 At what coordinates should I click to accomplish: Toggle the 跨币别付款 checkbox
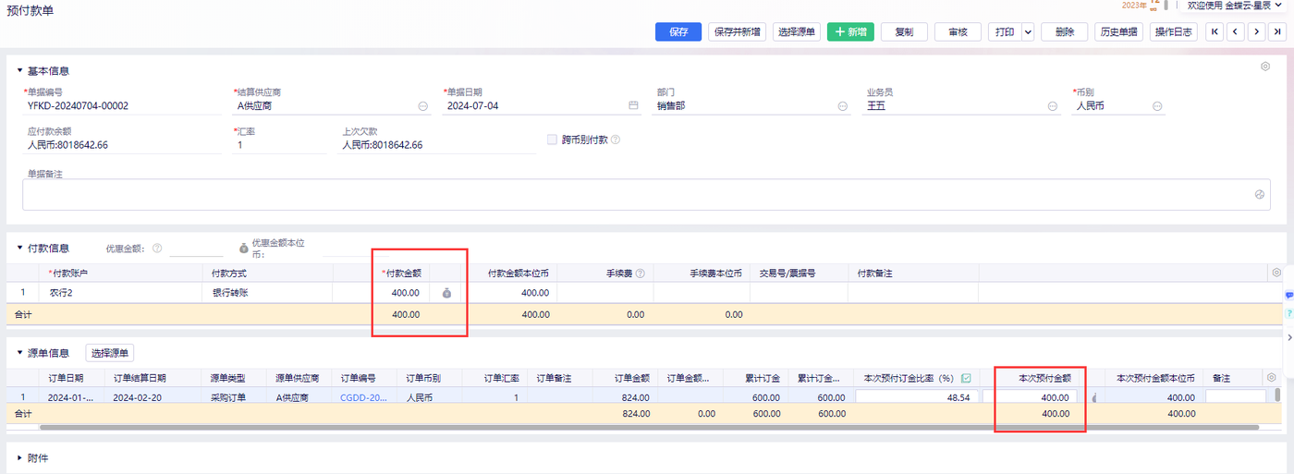(x=552, y=140)
